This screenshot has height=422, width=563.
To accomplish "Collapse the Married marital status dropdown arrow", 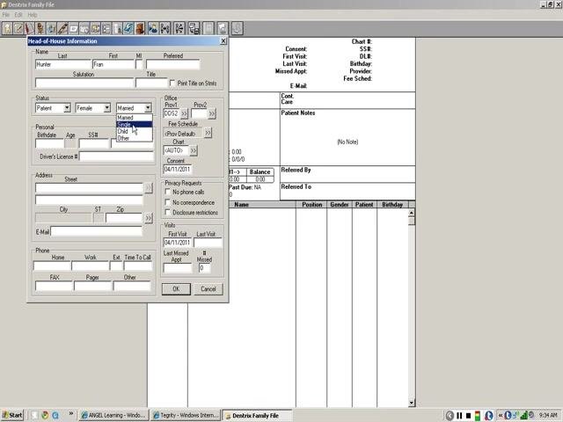I will pyautogui.click(x=148, y=108).
